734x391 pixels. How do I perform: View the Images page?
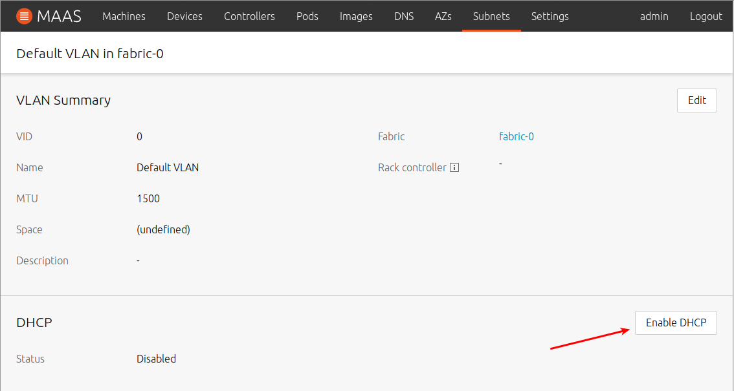point(356,16)
